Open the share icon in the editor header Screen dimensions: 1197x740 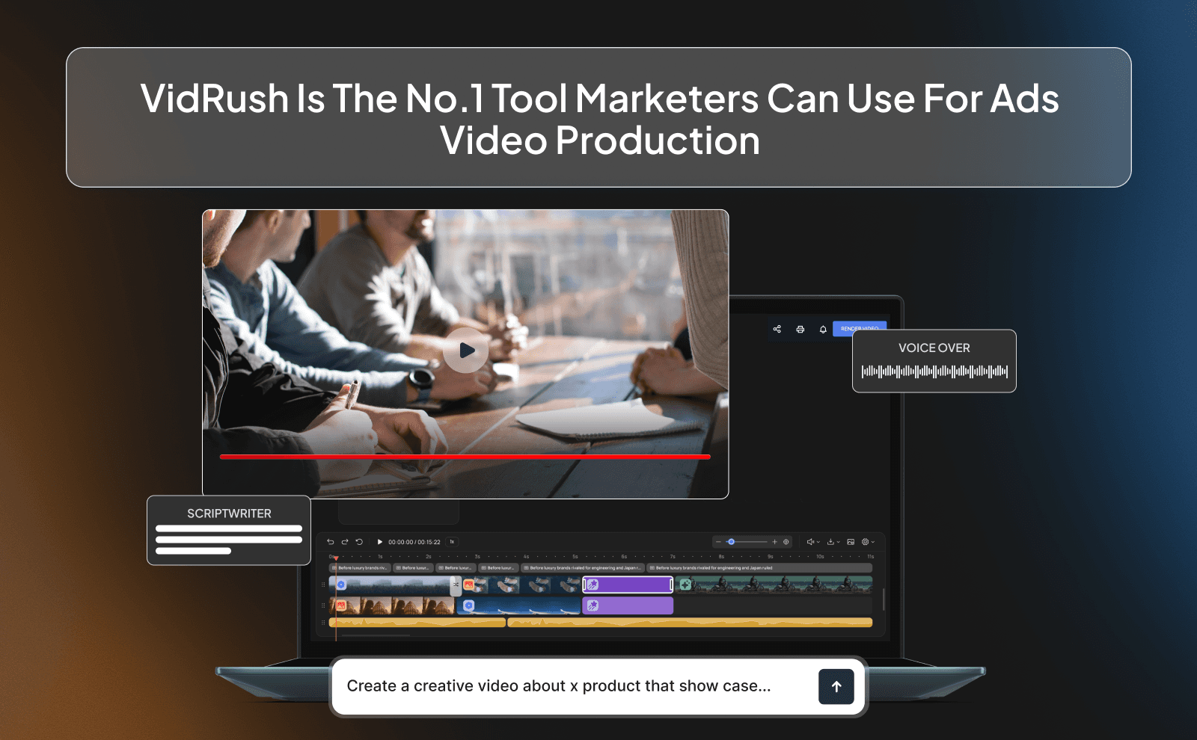point(777,329)
